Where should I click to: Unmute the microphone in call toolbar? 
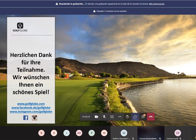[x=104, y=117]
